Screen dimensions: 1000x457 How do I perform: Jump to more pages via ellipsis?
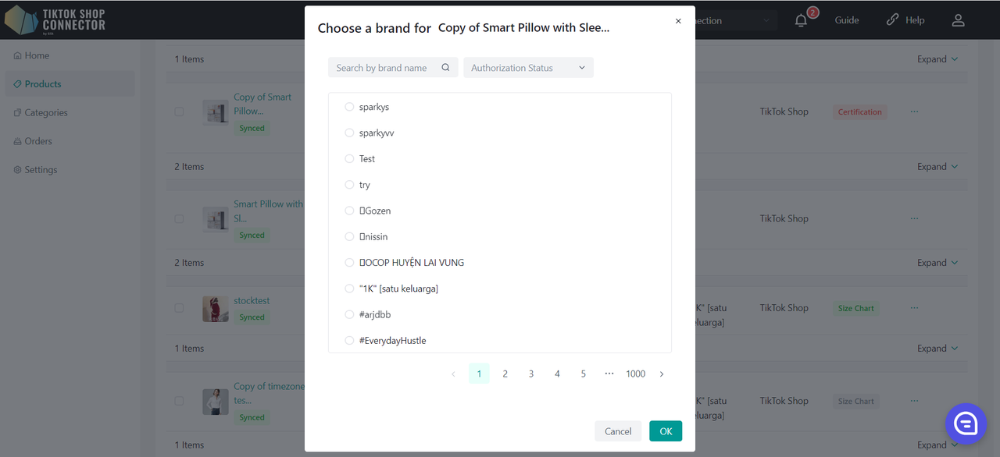(609, 374)
